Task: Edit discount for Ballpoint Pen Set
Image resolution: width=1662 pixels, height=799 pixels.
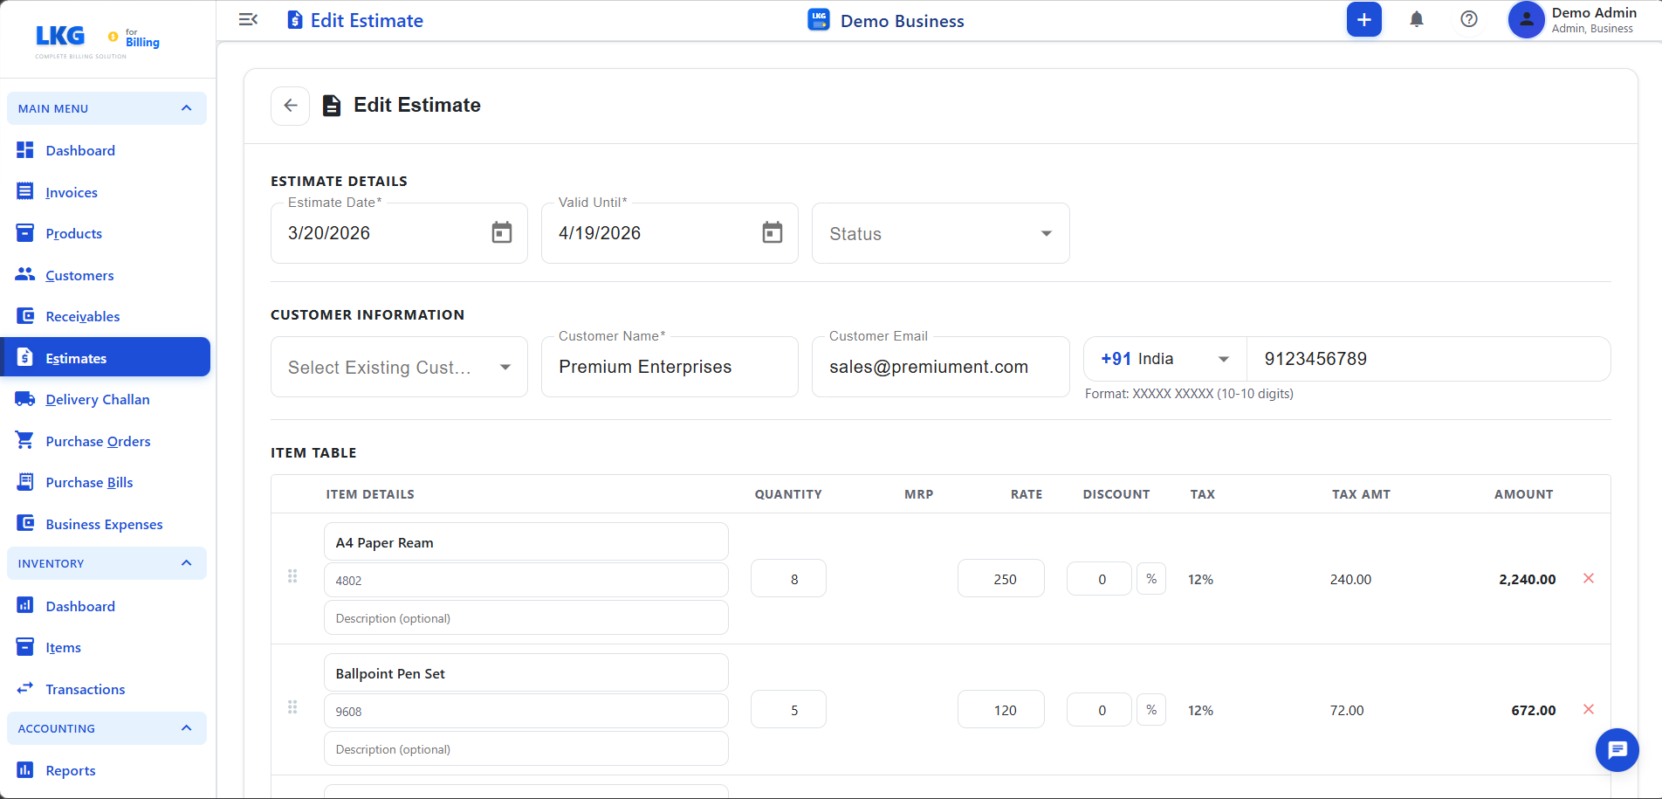Action: point(1099,710)
